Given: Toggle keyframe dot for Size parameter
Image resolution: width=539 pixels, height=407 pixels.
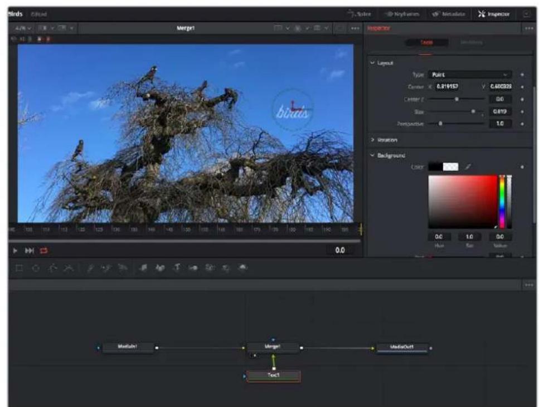Looking at the screenshot, I should pos(522,111).
